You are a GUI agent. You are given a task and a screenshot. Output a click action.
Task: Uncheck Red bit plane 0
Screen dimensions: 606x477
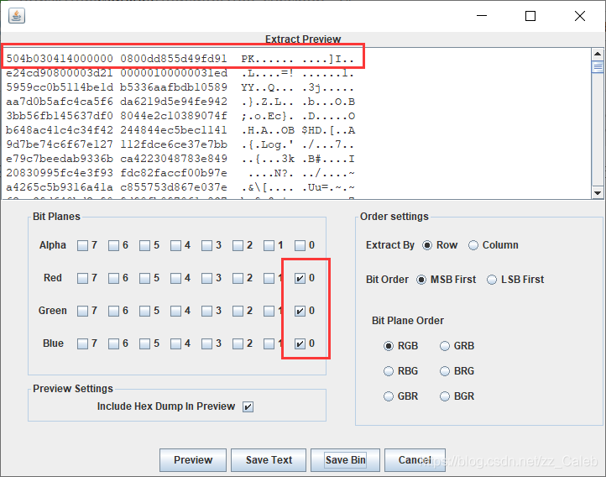point(300,278)
